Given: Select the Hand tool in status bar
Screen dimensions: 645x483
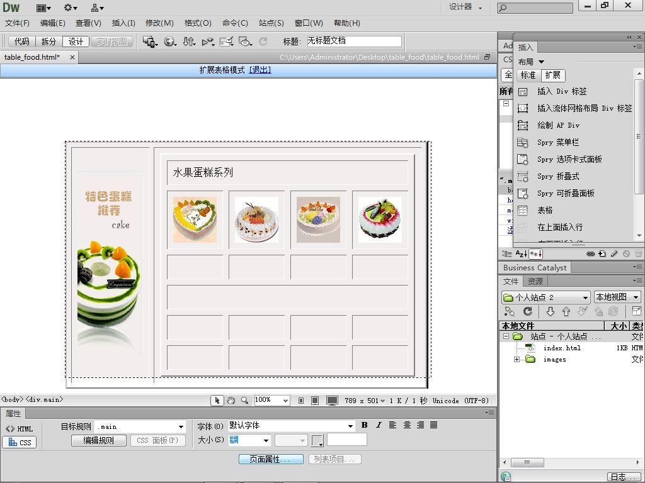Looking at the screenshot, I should 231,401.
